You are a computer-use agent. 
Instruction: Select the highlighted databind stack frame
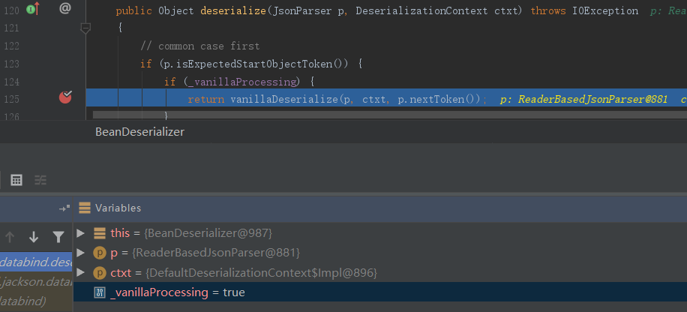(x=36, y=262)
